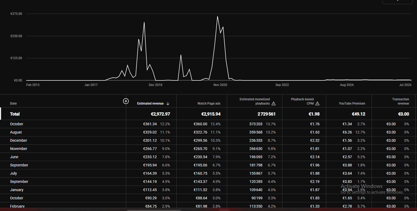Sort table by YouTube Premium column
Viewport: 417px width, 211px height.
point(352,104)
